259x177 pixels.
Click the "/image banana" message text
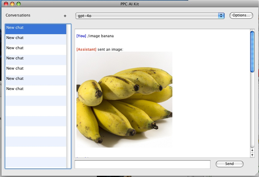[101, 36]
